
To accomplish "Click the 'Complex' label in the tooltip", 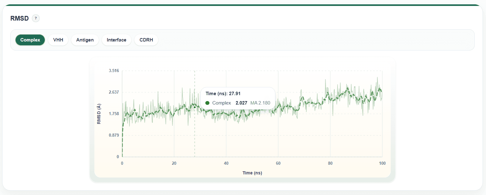I will pyautogui.click(x=222, y=103).
